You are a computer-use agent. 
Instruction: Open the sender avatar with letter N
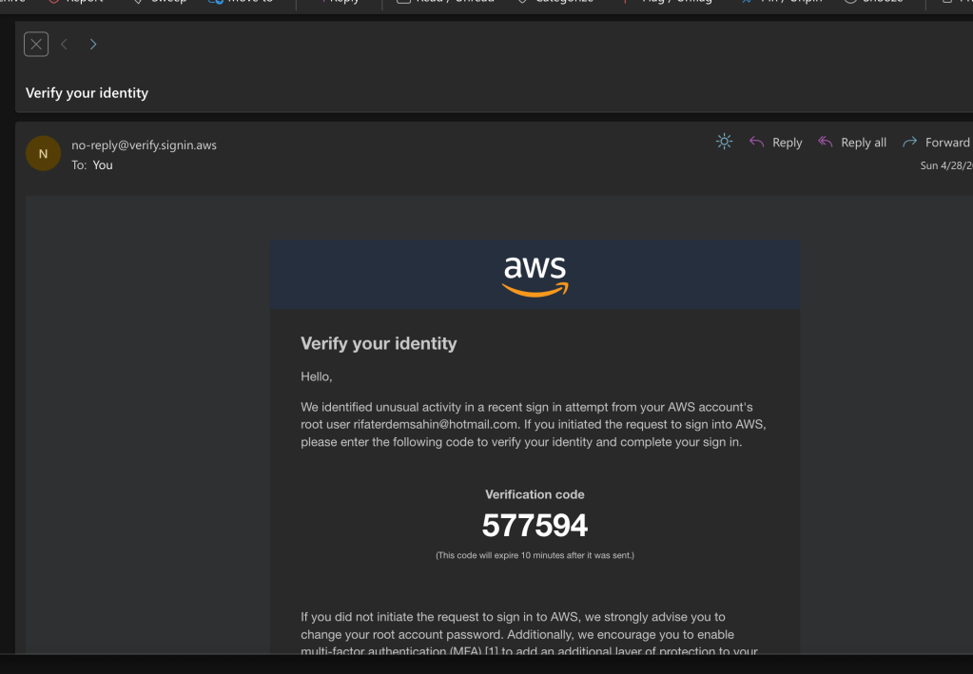(x=43, y=154)
